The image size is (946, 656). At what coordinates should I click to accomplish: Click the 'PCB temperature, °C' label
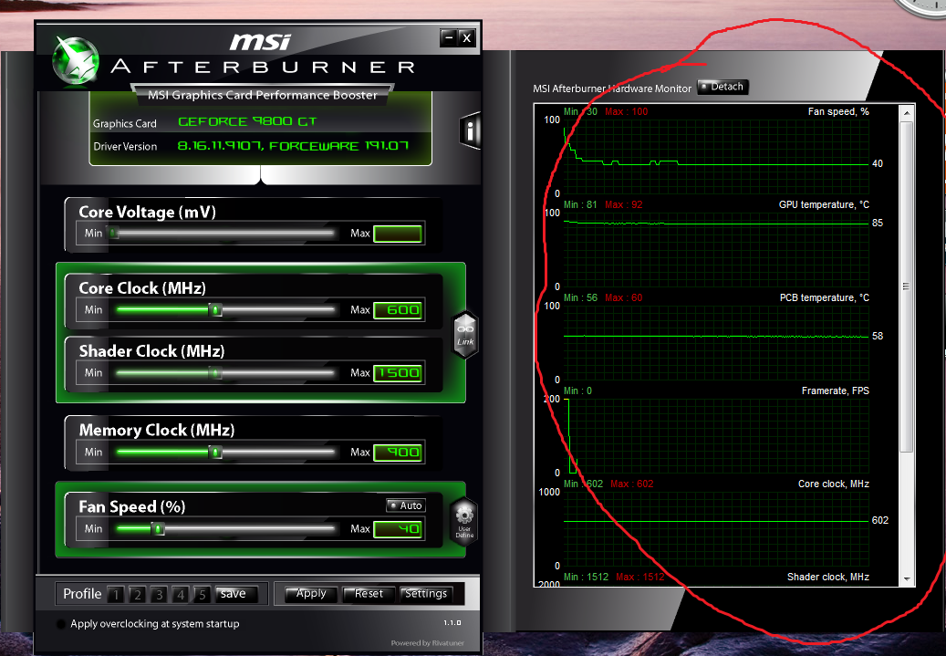[824, 297]
